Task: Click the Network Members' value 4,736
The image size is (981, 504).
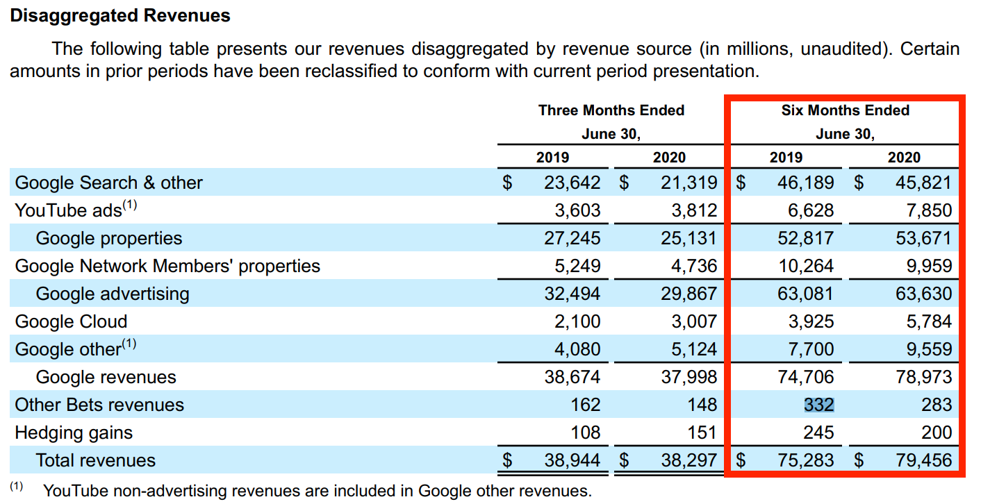Action: coord(693,266)
